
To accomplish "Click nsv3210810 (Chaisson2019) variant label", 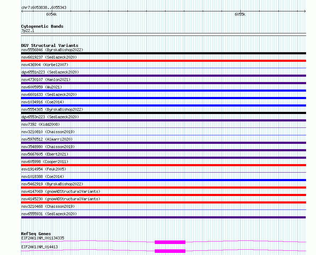I will (48, 132).
